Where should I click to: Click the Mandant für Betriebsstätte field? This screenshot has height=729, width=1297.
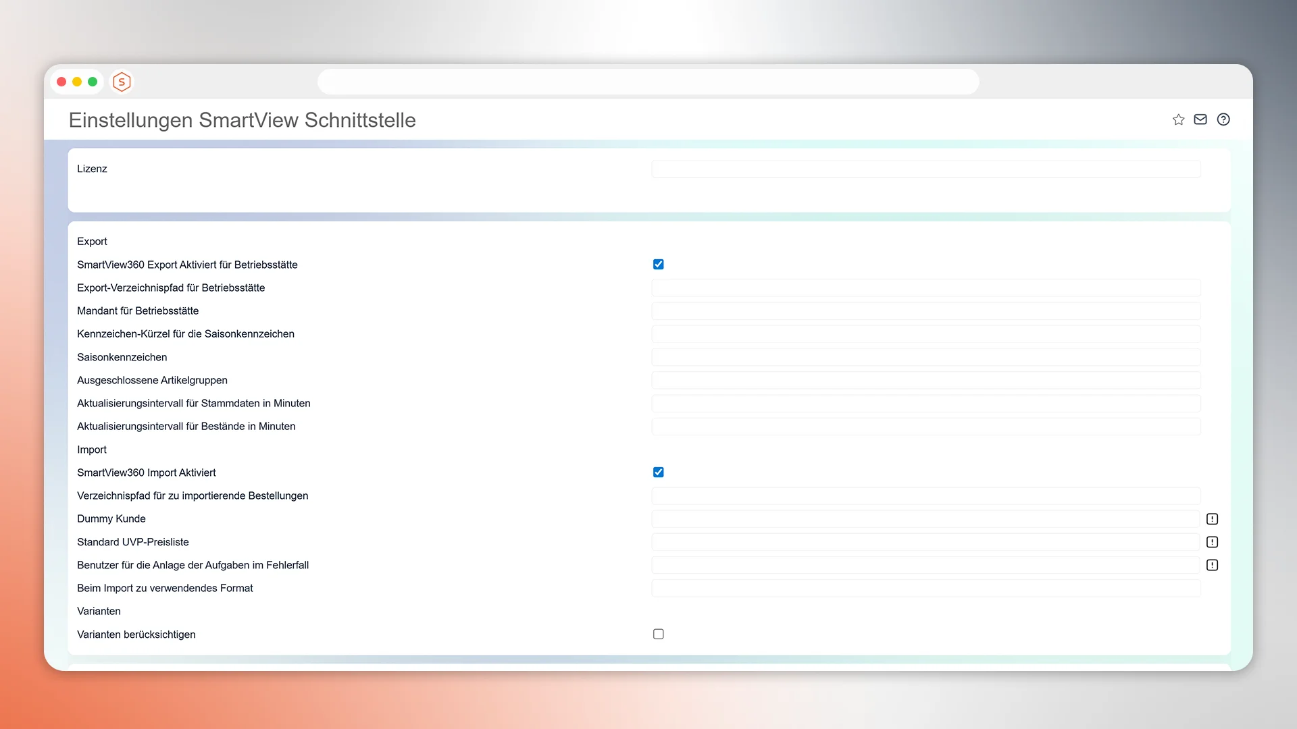926,310
